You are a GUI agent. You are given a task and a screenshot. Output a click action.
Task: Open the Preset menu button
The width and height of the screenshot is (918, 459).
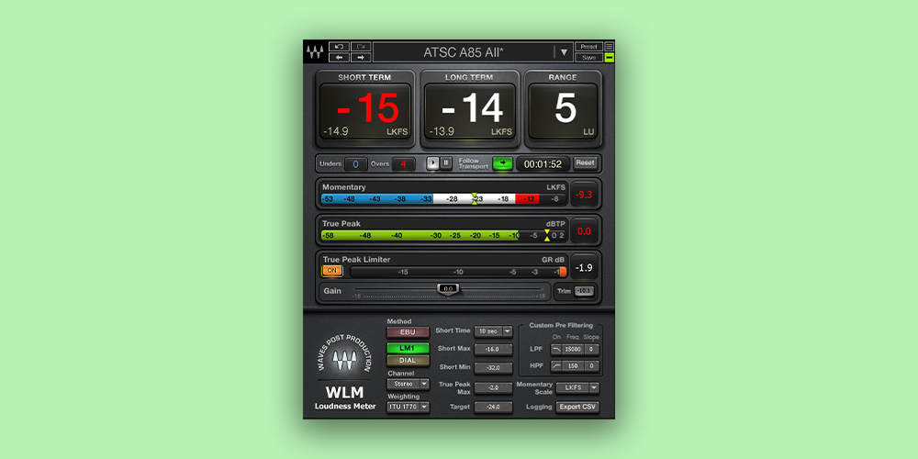pyautogui.click(x=588, y=47)
